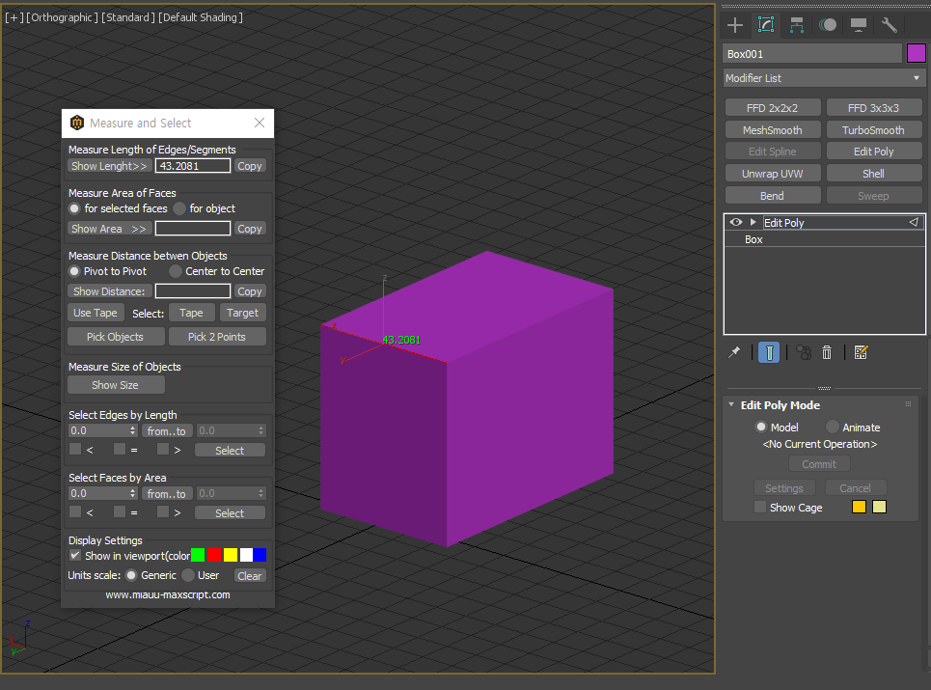This screenshot has width=931, height=690.
Task: Click edge length maximum value spinner
Action: coord(260,430)
